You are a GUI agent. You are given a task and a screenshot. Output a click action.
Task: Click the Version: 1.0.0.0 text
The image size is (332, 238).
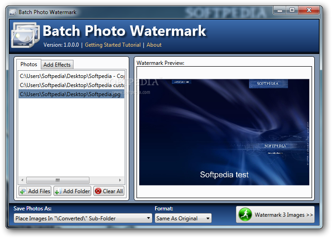pyautogui.click(x=61, y=45)
